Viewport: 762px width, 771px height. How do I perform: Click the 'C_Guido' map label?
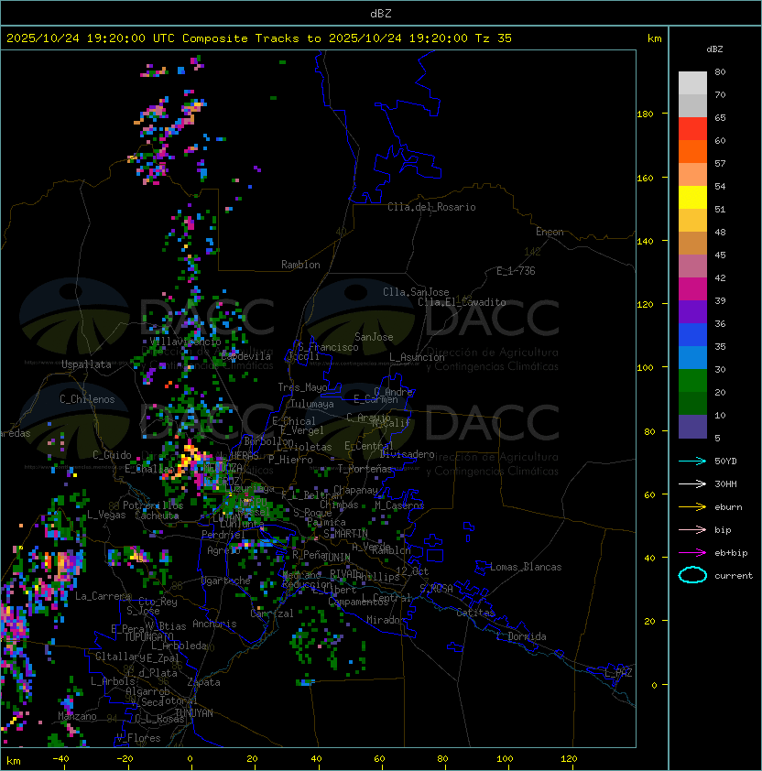coord(112,455)
